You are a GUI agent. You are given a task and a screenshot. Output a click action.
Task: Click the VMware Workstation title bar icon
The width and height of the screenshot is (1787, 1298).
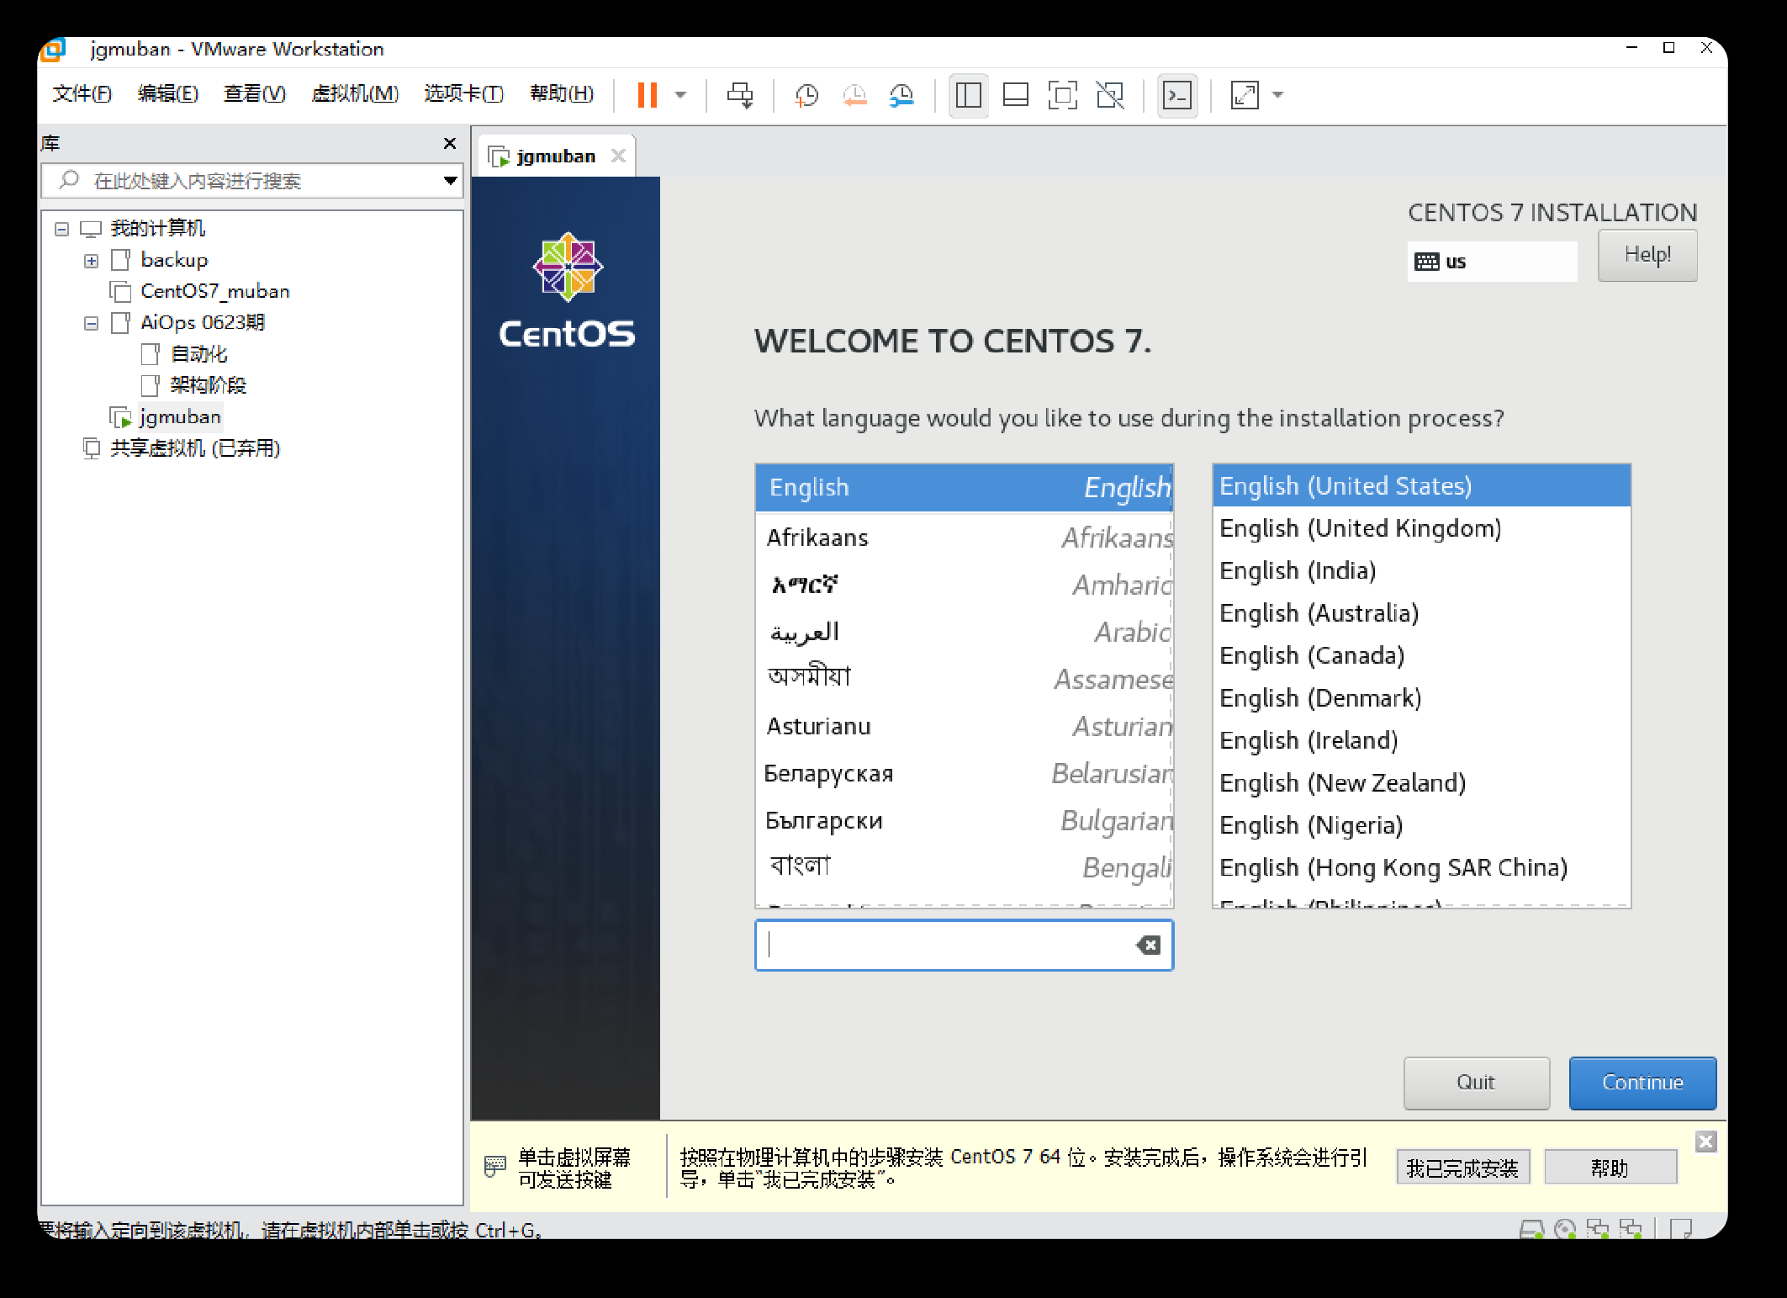coord(53,50)
